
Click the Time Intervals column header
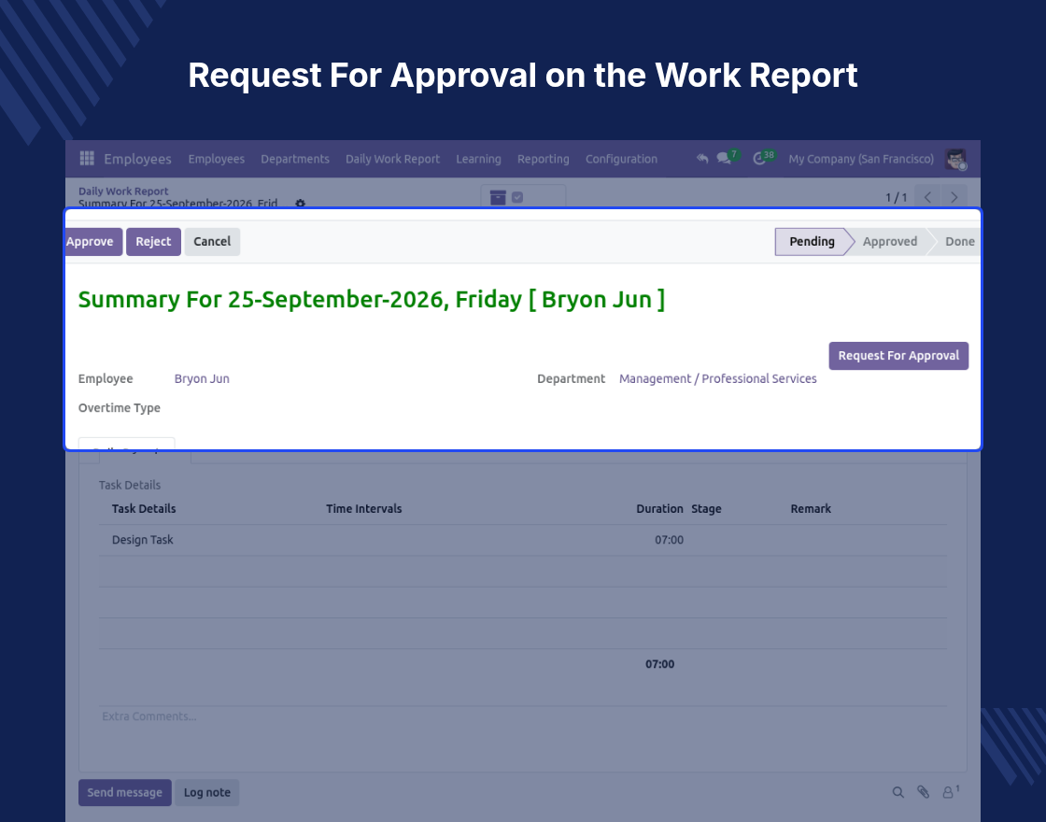(363, 508)
